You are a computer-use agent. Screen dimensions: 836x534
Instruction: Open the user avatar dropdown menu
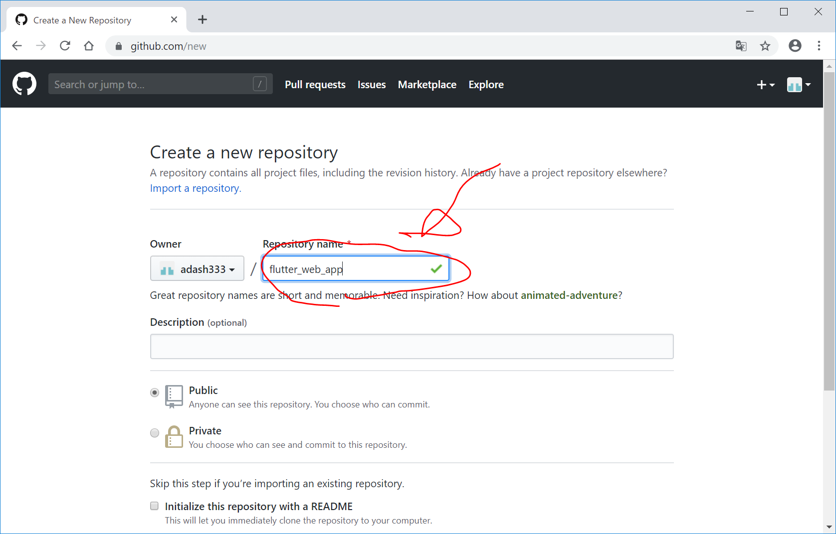tap(799, 85)
